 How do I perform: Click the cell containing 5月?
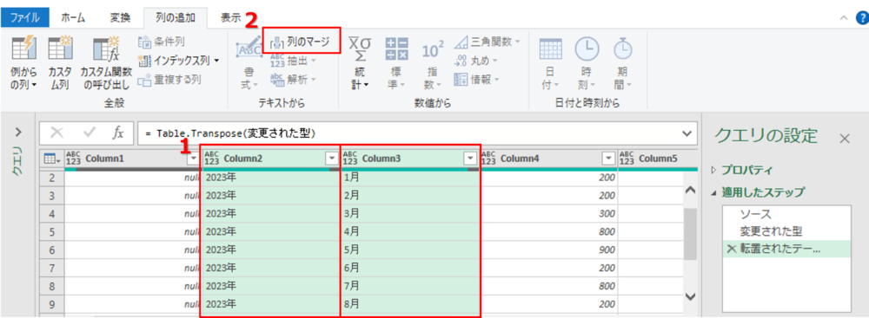pyautogui.click(x=410, y=250)
